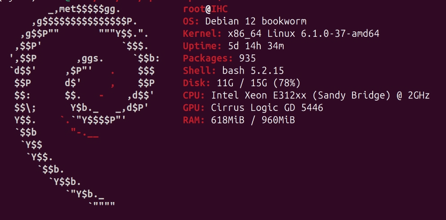
Task: Click the package count "935"
Action: tap(248, 58)
